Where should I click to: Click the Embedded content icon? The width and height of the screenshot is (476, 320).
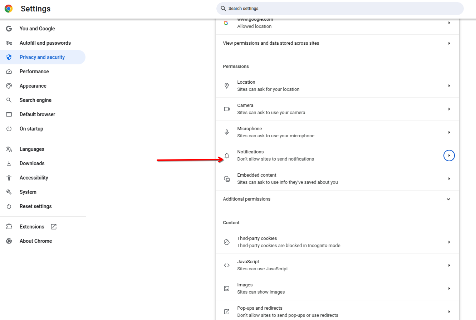pyautogui.click(x=227, y=178)
